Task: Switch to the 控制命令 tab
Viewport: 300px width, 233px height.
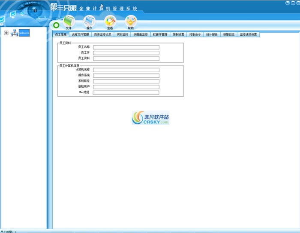Action: tap(195, 34)
